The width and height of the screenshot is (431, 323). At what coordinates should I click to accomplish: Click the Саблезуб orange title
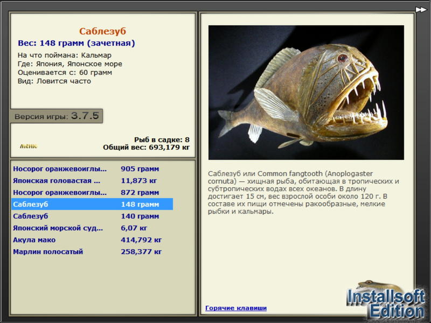click(x=102, y=31)
